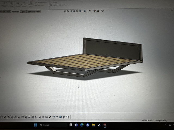This screenshot has height=130, width=174.
Task: Return to Previous View
Action: click(x=71, y=11)
